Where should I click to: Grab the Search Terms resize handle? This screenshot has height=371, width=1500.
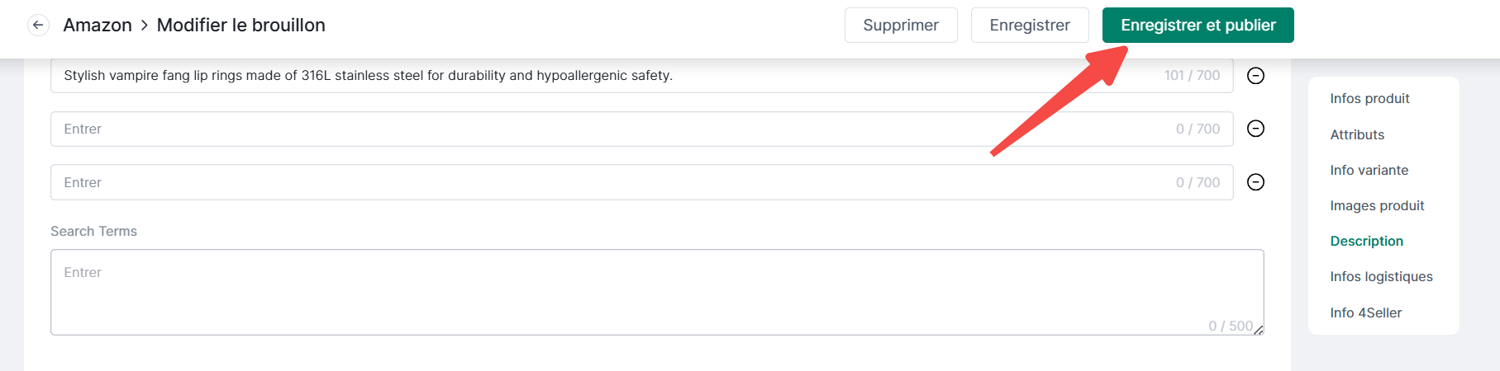(1259, 330)
